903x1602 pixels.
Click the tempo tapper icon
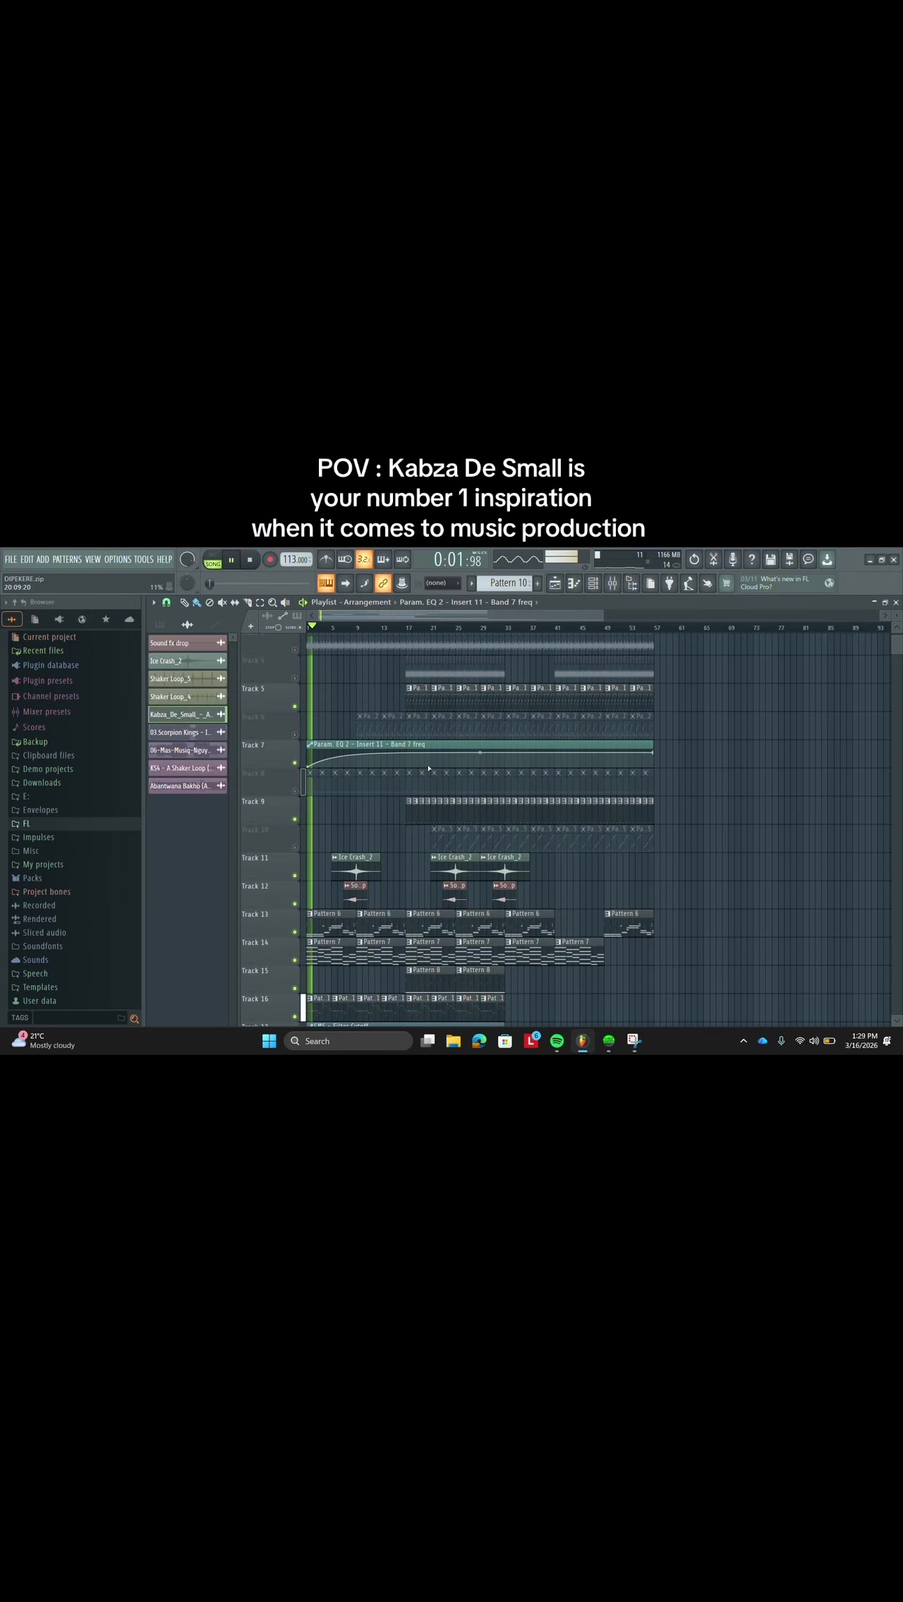pyautogui.click(x=689, y=583)
